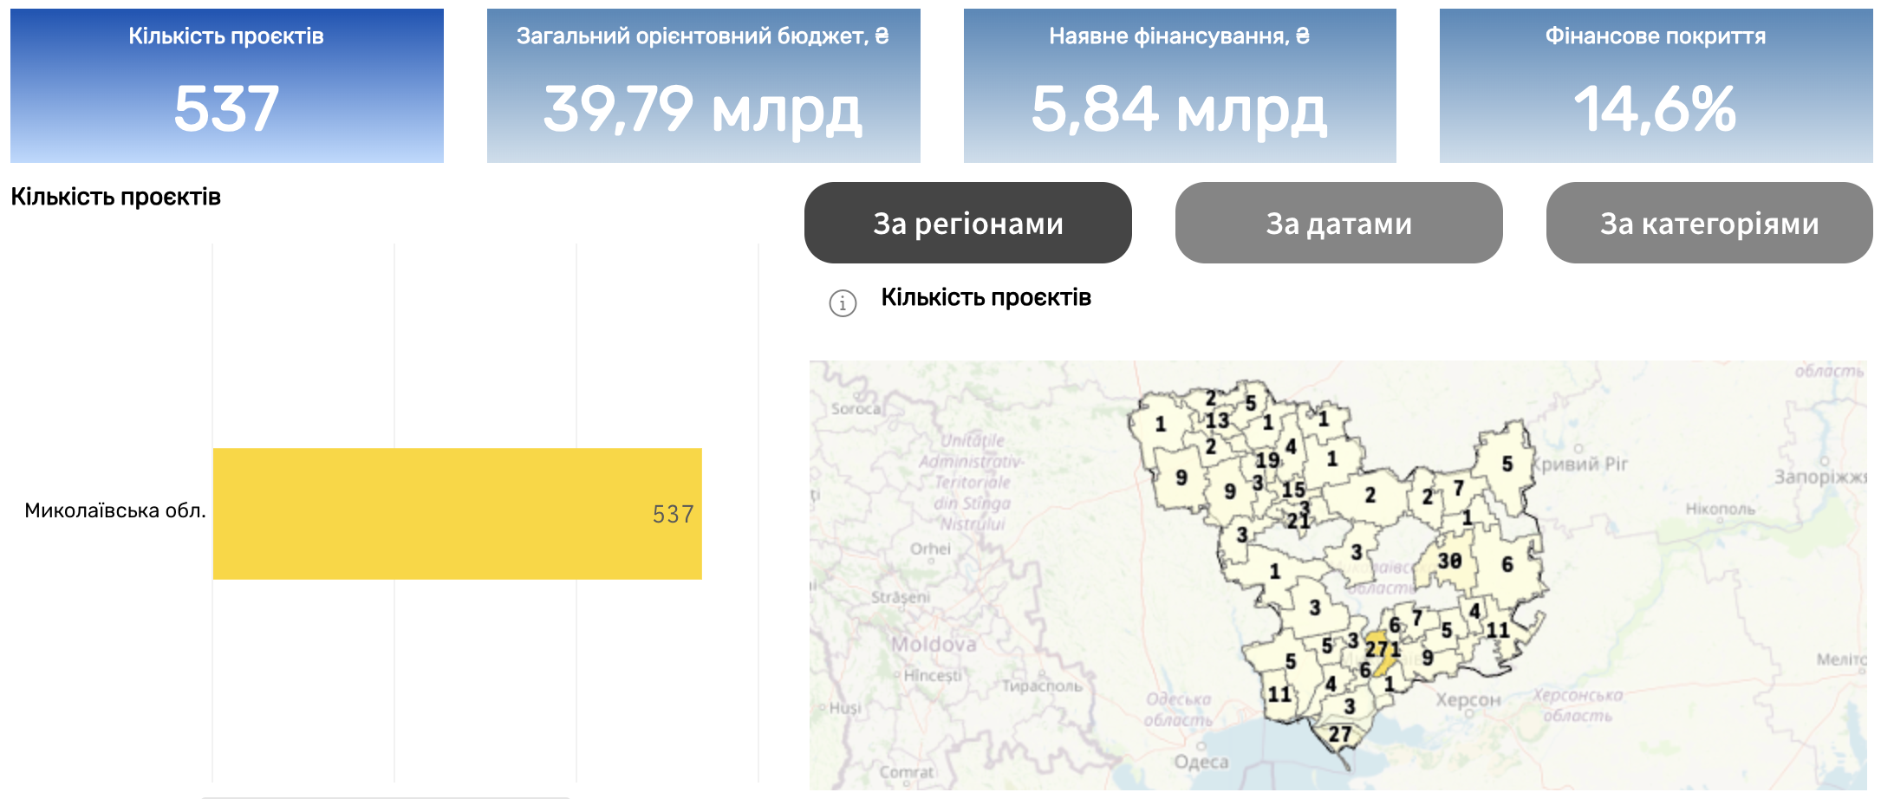Image resolution: width=1881 pixels, height=799 pixels.
Task: Open the Фінансове покриття 14,6% card
Action: (1656, 86)
